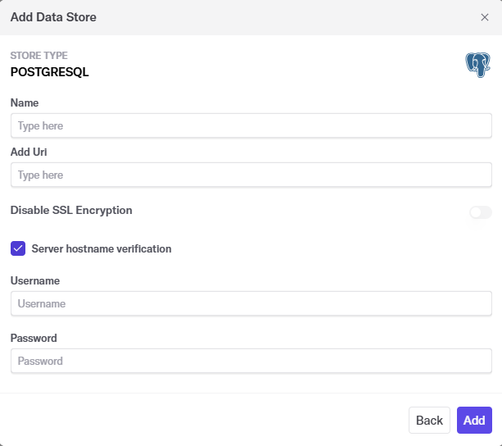Go Back to the previous step
Image resolution: width=502 pixels, height=446 pixels.
click(429, 421)
